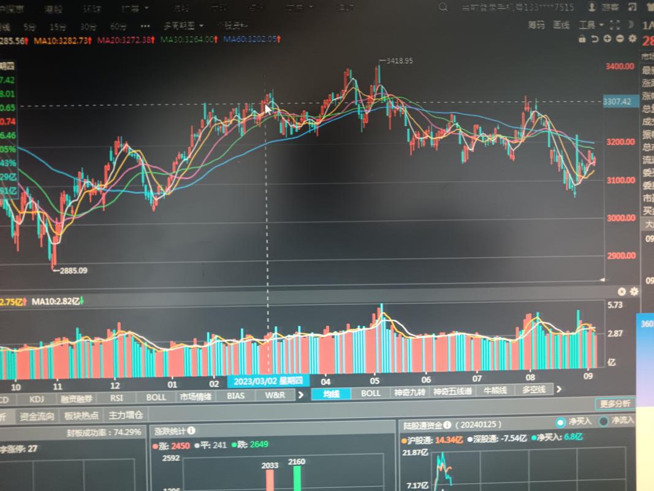Viewport: 654px width, 491px height.
Task: Open the 工具 dropdown menu
Action: tap(591, 25)
